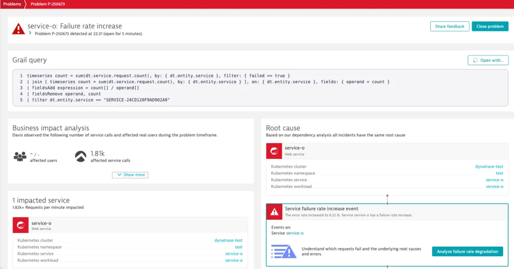This screenshot has width=514, height=269.
Task: Click service-o icon in Root cause panel
Action: pos(274,151)
